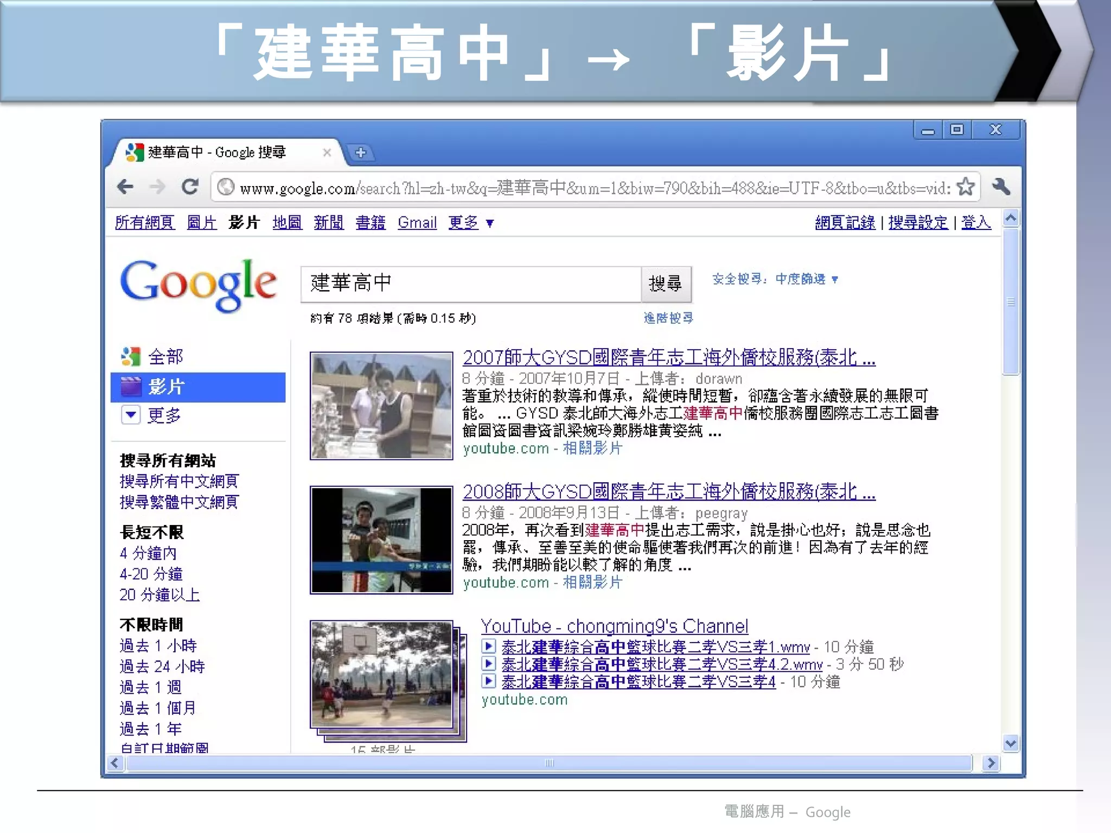1111x833 pixels.
Task: Switch to the 圖片 search tab
Action: tap(201, 223)
